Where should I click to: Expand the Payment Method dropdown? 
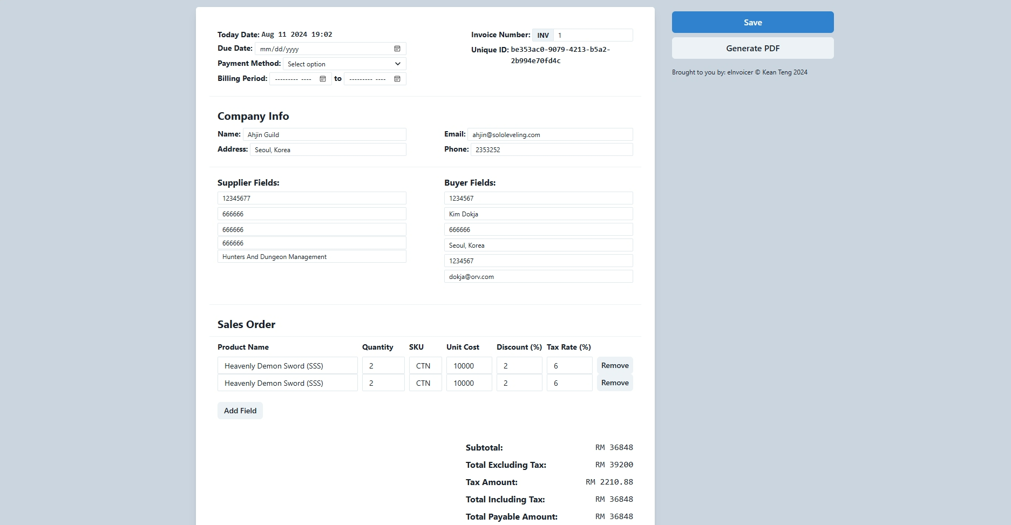point(344,64)
